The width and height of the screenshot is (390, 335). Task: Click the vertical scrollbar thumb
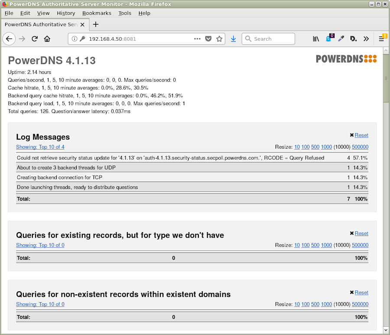(386, 78)
